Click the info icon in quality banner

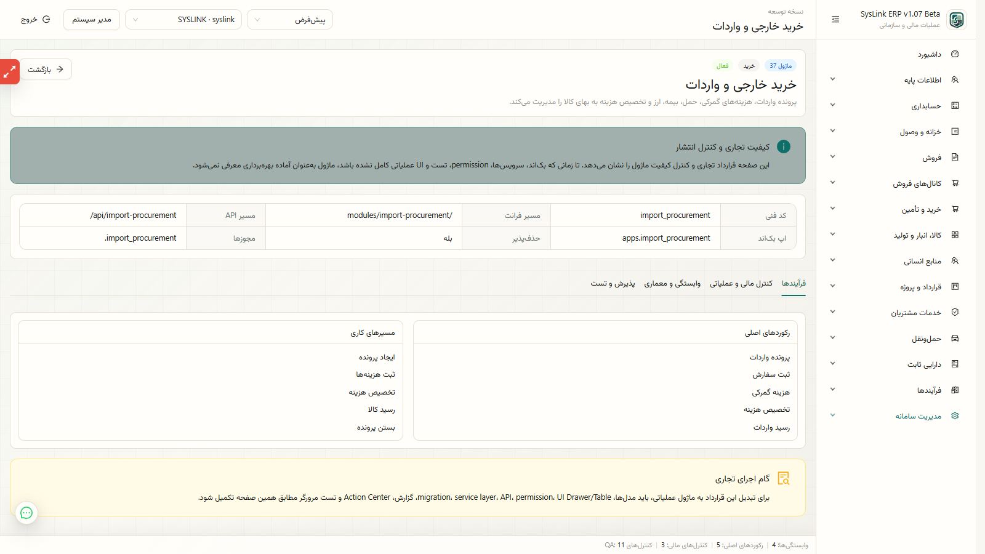pyautogui.click(x=784, y=147)
